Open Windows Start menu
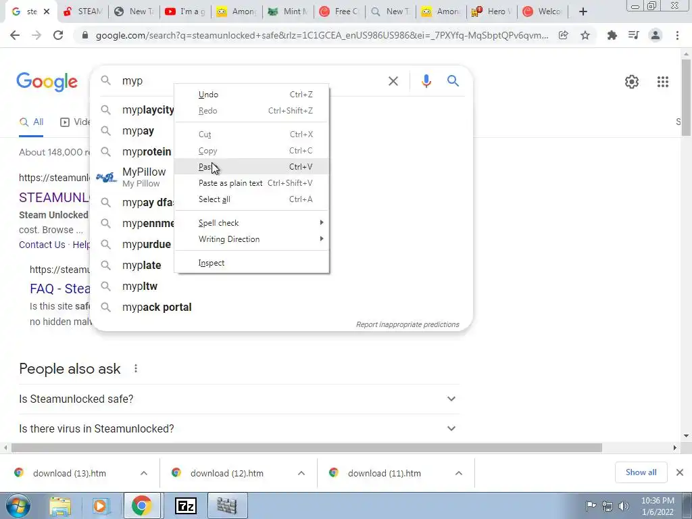692x519 pixels. pyautogui.click(x=18, y=506)
